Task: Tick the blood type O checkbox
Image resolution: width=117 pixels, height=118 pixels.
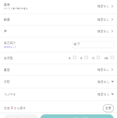Action: coord(98,58)
